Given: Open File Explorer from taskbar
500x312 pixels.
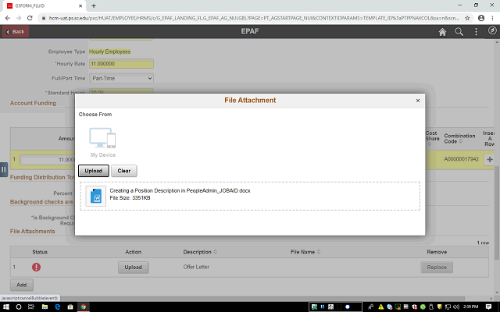Looking at the screenshot, I should pos(45,307).
